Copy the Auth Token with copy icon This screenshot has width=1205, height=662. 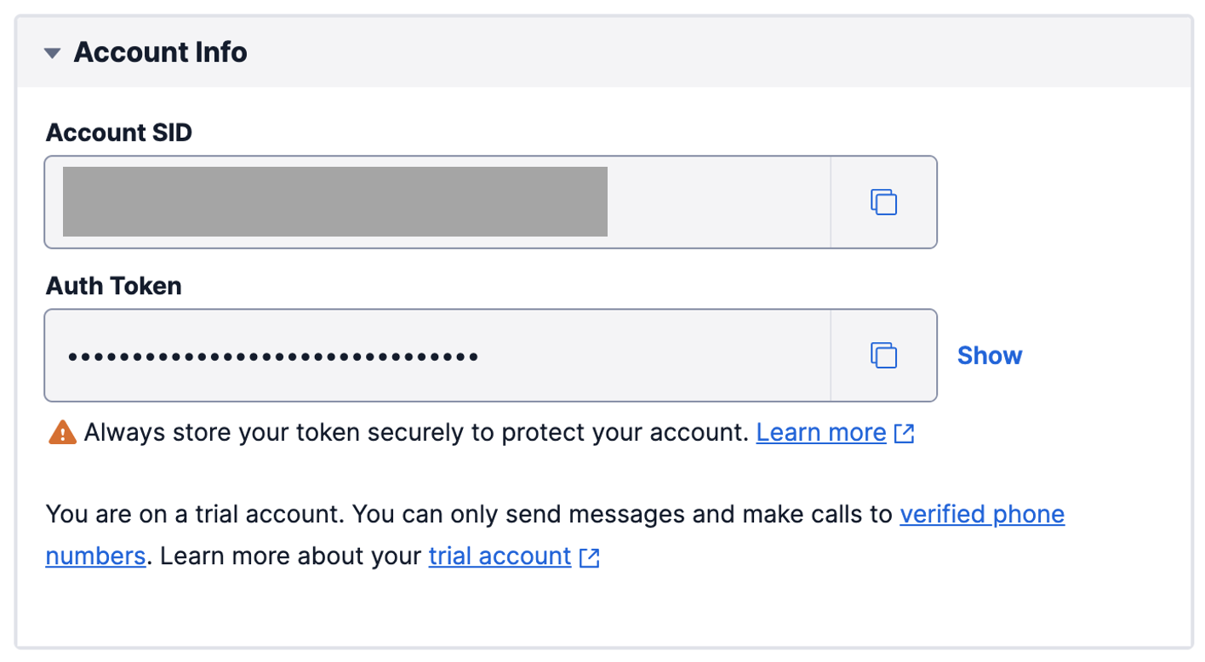(x=883, y=356)
